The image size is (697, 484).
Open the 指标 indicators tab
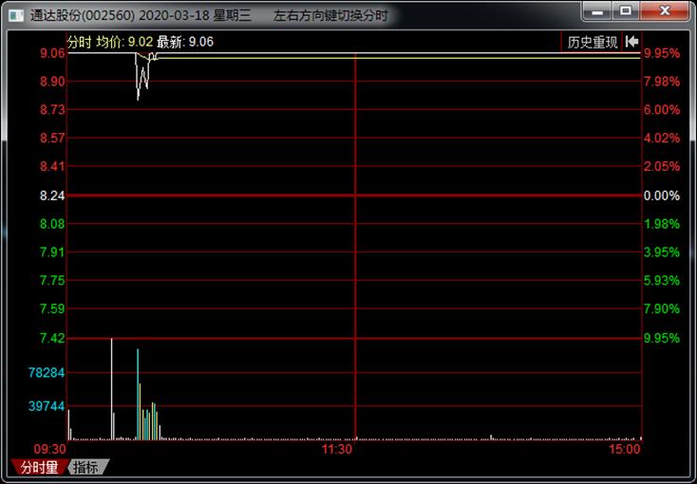pos(86,467)
